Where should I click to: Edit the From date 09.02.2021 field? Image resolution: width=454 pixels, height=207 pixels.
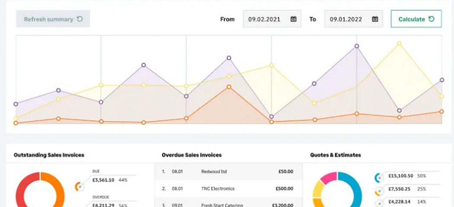(x=272, y=19)
